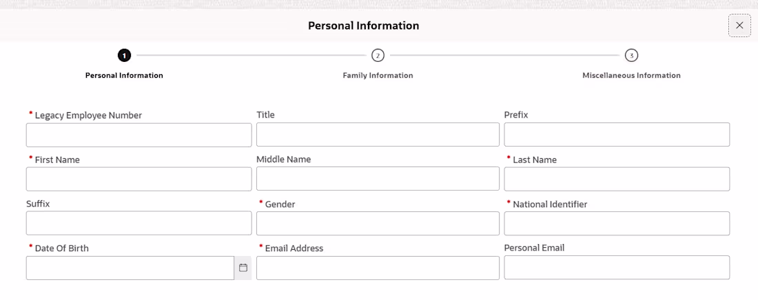The image size is (758, 300).
Task: Click into the Title field
Action: tap(378, 134)
